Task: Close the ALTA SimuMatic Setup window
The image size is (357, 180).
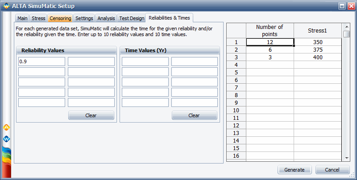Action: tap(351, 6)
